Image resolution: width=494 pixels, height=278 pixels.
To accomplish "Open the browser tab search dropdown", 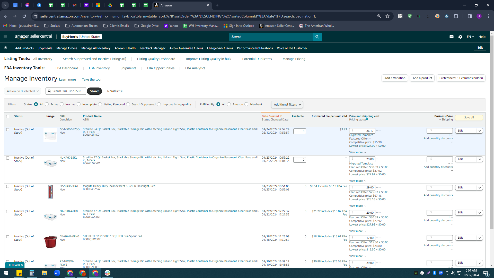I will point(5,5).
